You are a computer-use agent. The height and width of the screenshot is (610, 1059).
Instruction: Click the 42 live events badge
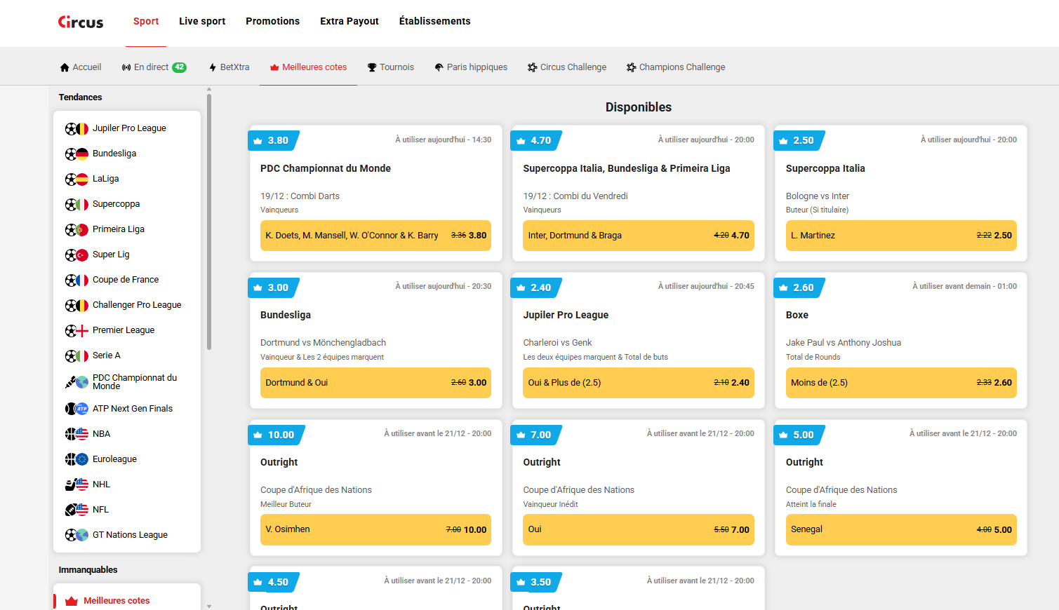click(180, 67)
